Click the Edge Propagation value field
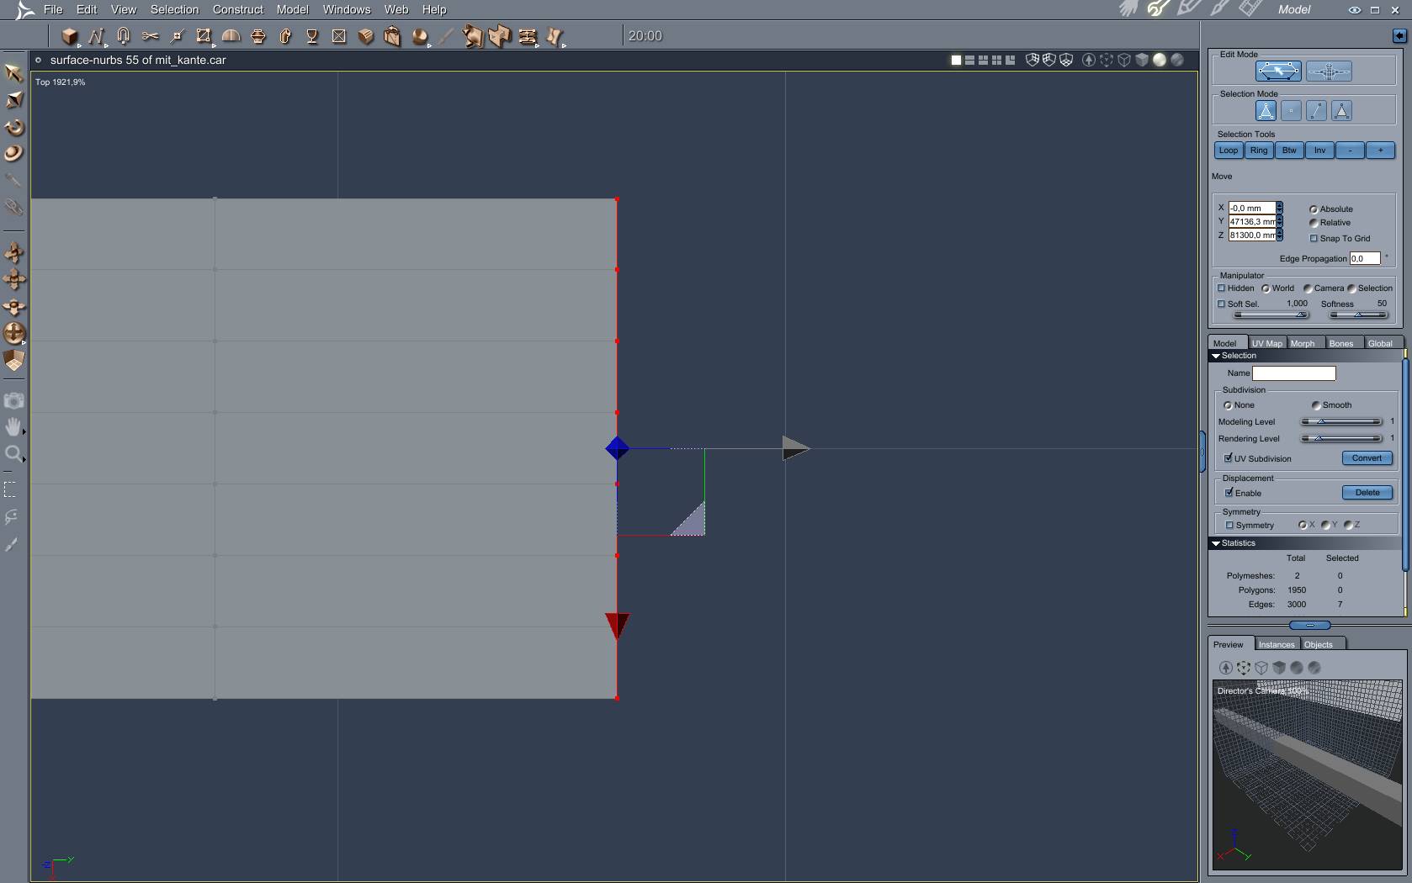 tap(1365, 258)
